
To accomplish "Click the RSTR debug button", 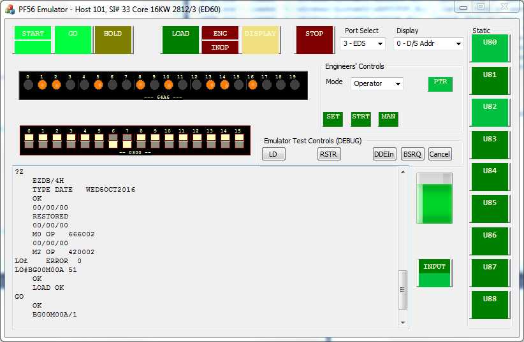I will [329, 154].
